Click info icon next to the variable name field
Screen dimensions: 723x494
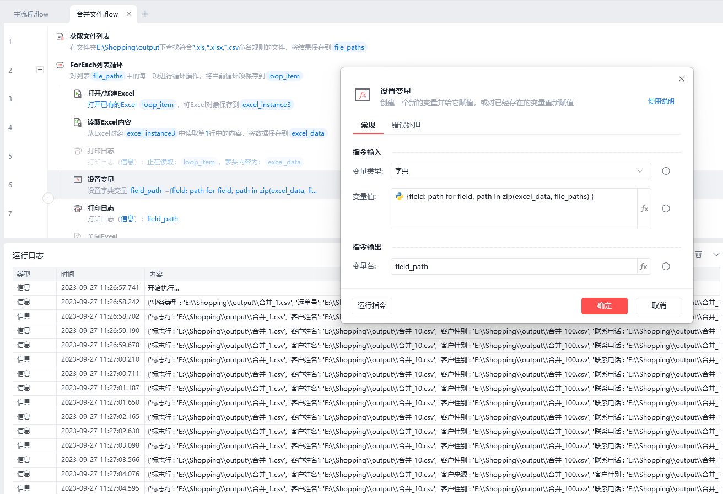(x=666, y=266)
